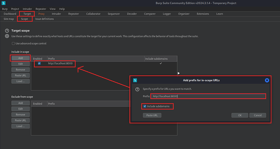Confirm dialog with OK button
The height and width of the screenshot is (149, 280).
point(240,115)
